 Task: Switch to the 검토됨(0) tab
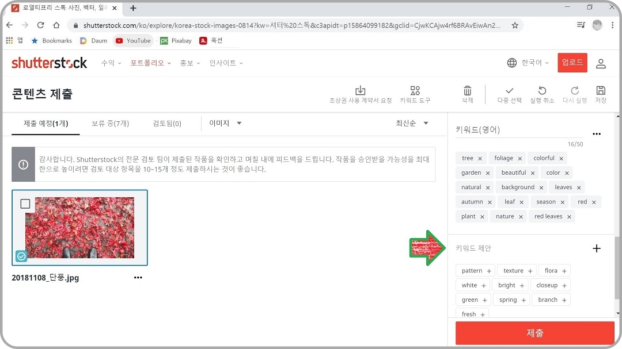167,124
